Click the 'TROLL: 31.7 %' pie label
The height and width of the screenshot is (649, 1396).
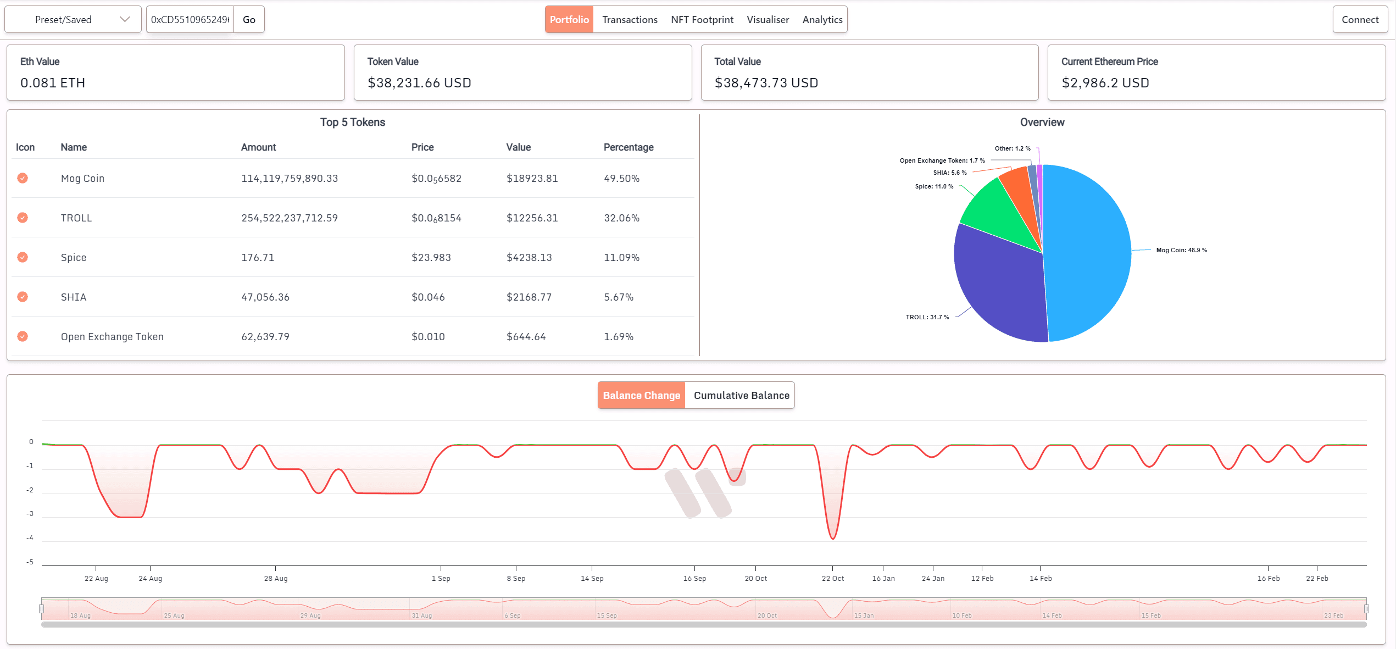(x=927, y=317)
